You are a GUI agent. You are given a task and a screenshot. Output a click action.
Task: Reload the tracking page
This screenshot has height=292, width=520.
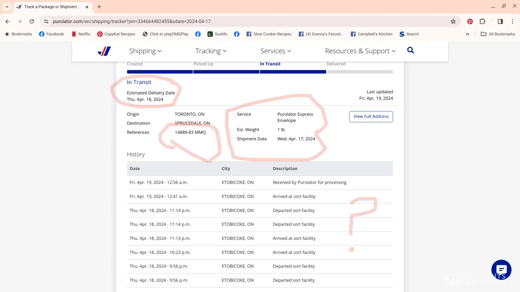click(x=32, y=21)
